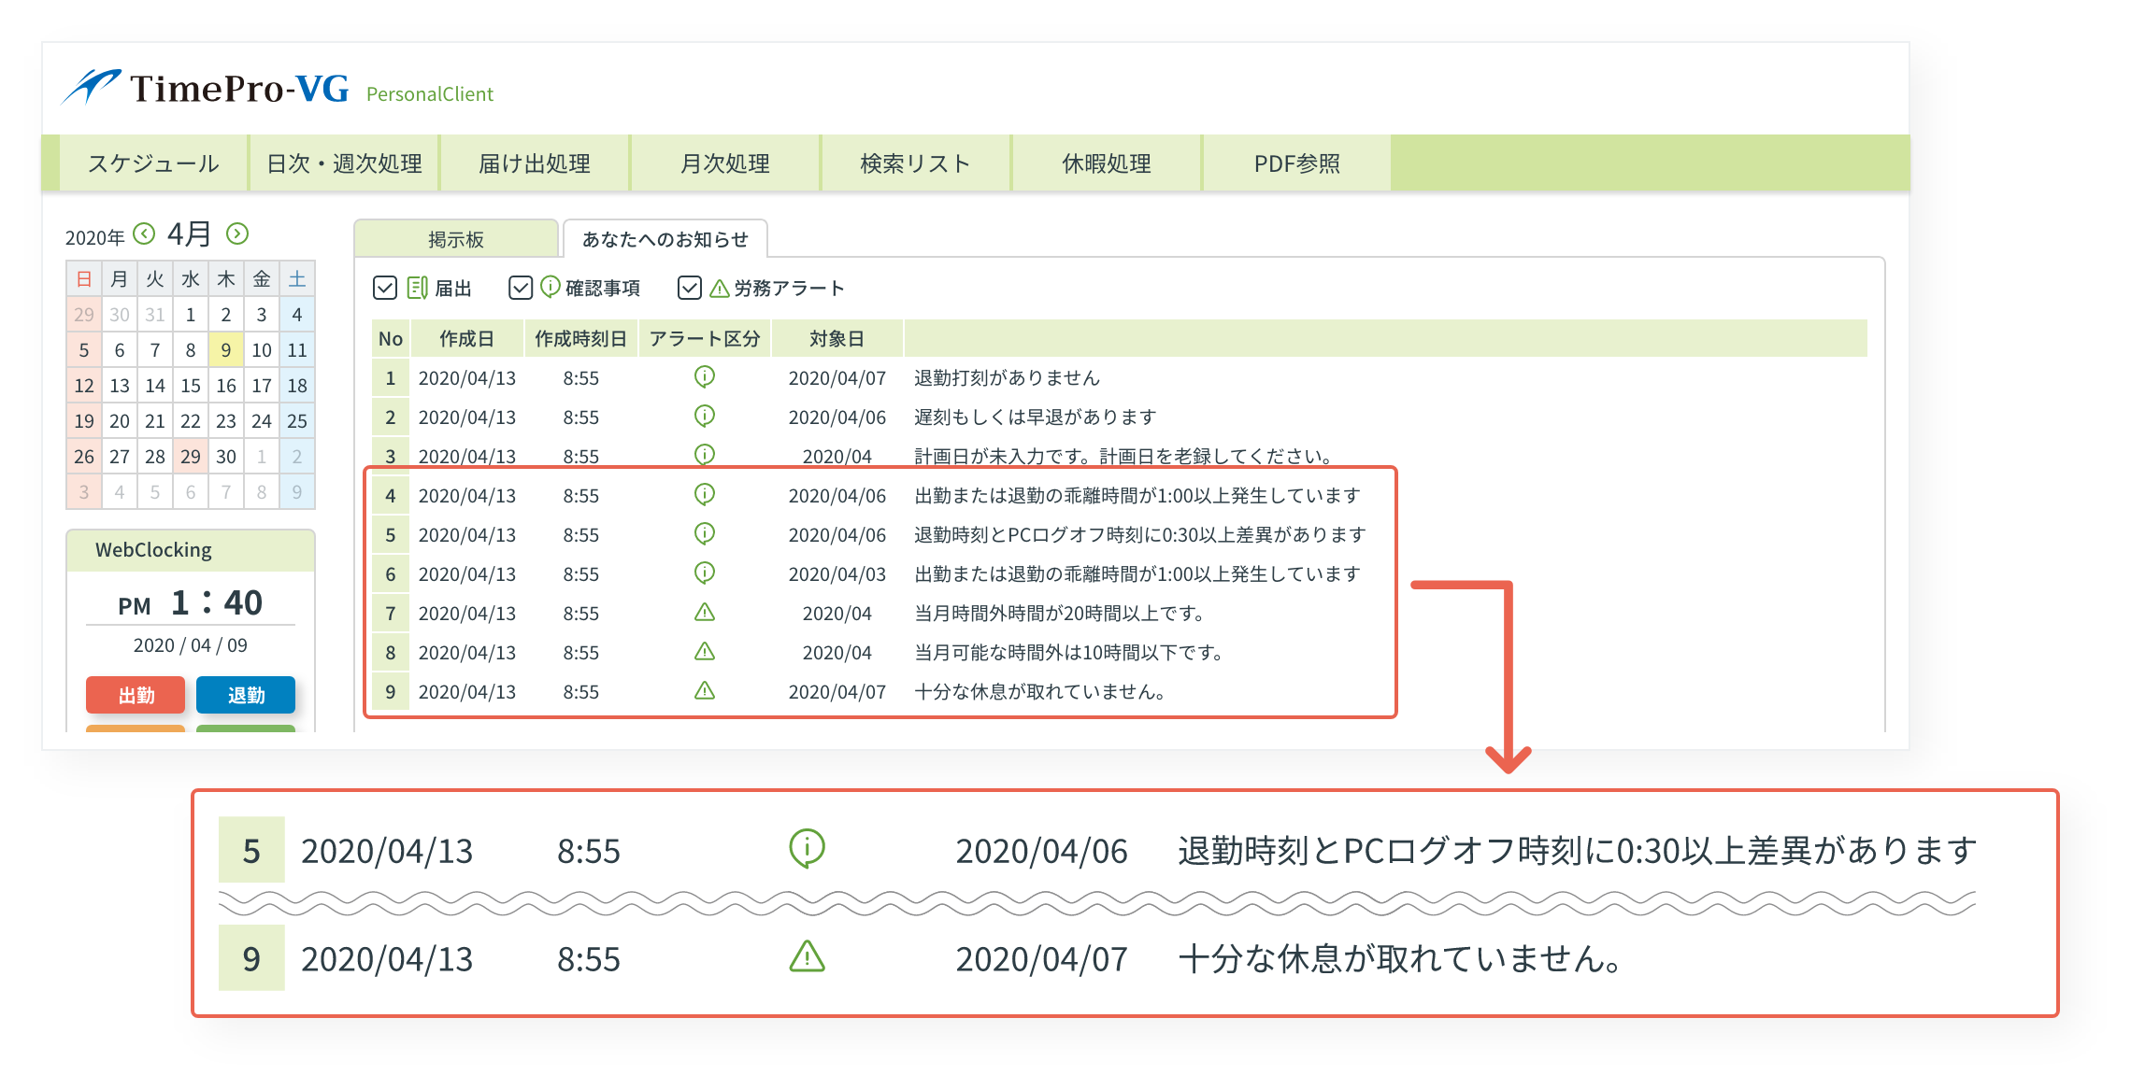
Task: Click info icon in alert row 1
Action: 705,376
